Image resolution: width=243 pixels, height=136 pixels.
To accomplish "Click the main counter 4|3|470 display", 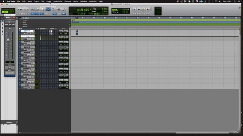I will click(83, 10).
